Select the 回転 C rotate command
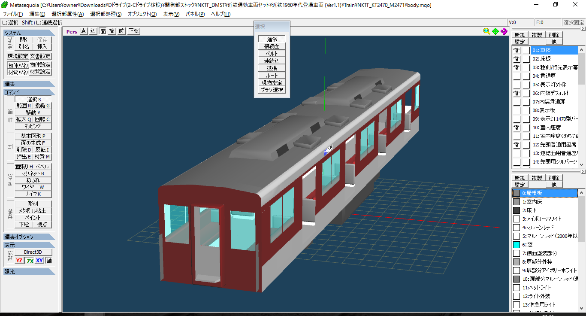The height and width of the screenshot is (316, 586). 42,119
